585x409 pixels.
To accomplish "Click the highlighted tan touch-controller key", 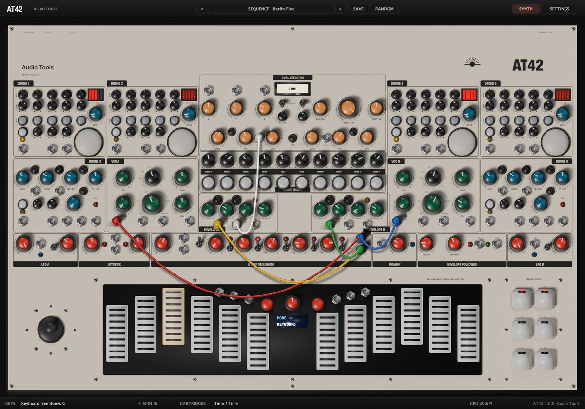I will [x=174, y=316].
